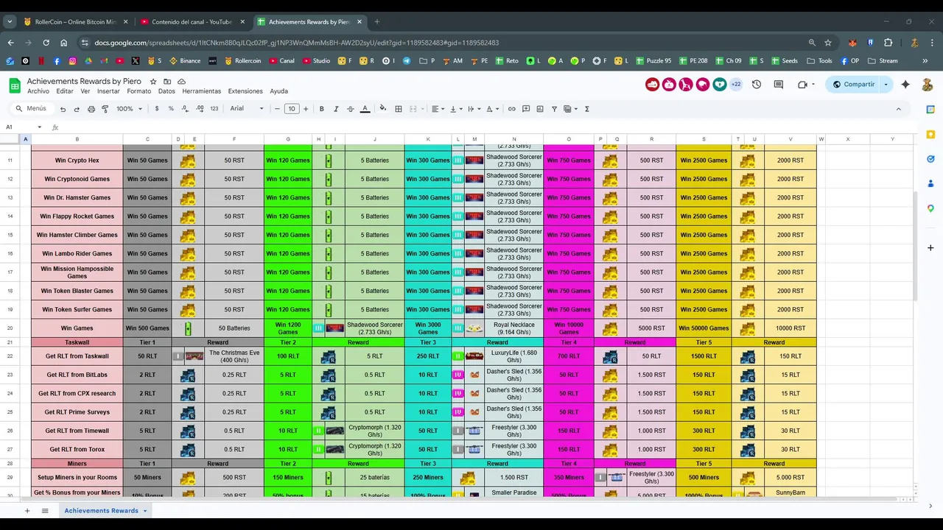This screenshot has width=943, height=530.
Task: Click the Create filter funnel icon
Action: pos(555,109)
